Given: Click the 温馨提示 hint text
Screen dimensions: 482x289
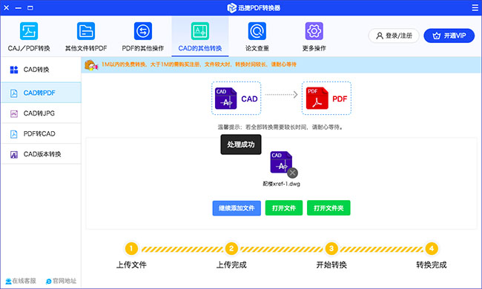Looking at the screenshot, I should point(280,127).
